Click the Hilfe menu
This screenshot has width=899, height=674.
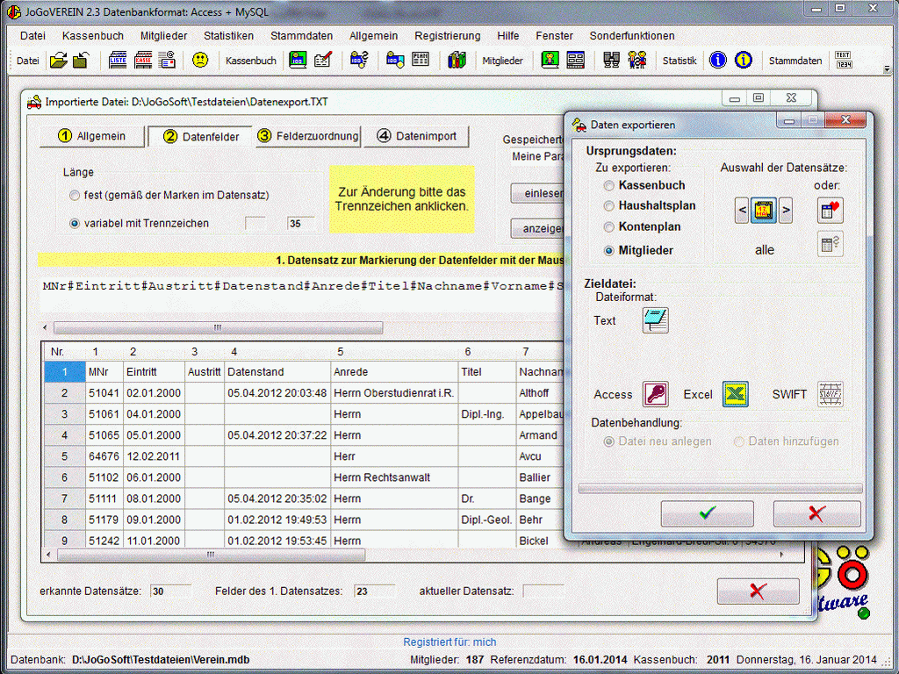coord(508,35)
